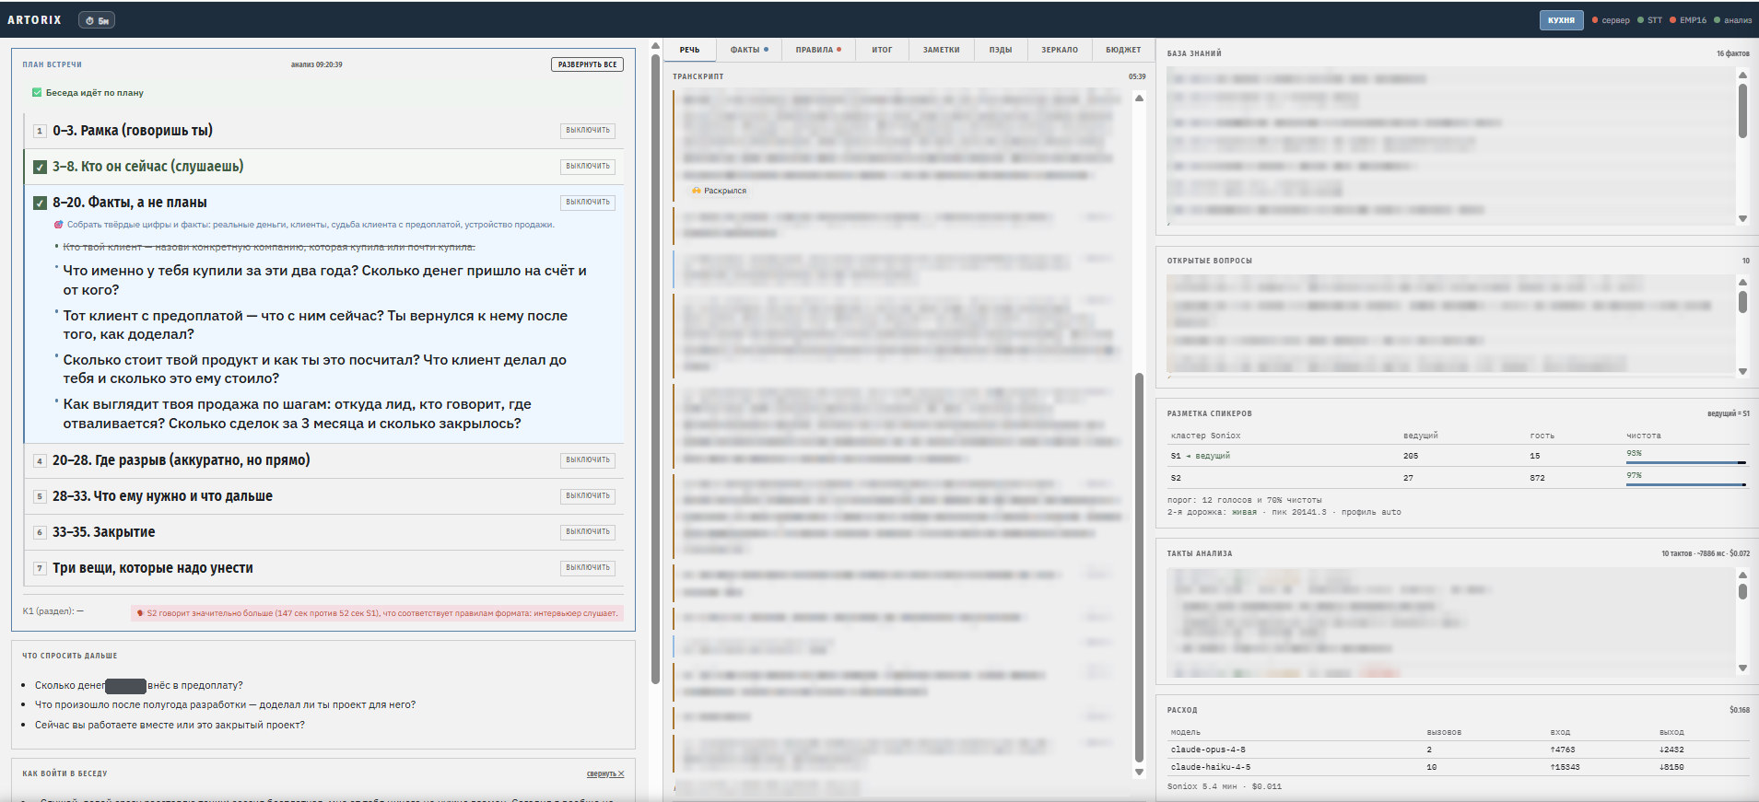Toggle the checkmark for '3–8. Кто он сейчас'

40,168
